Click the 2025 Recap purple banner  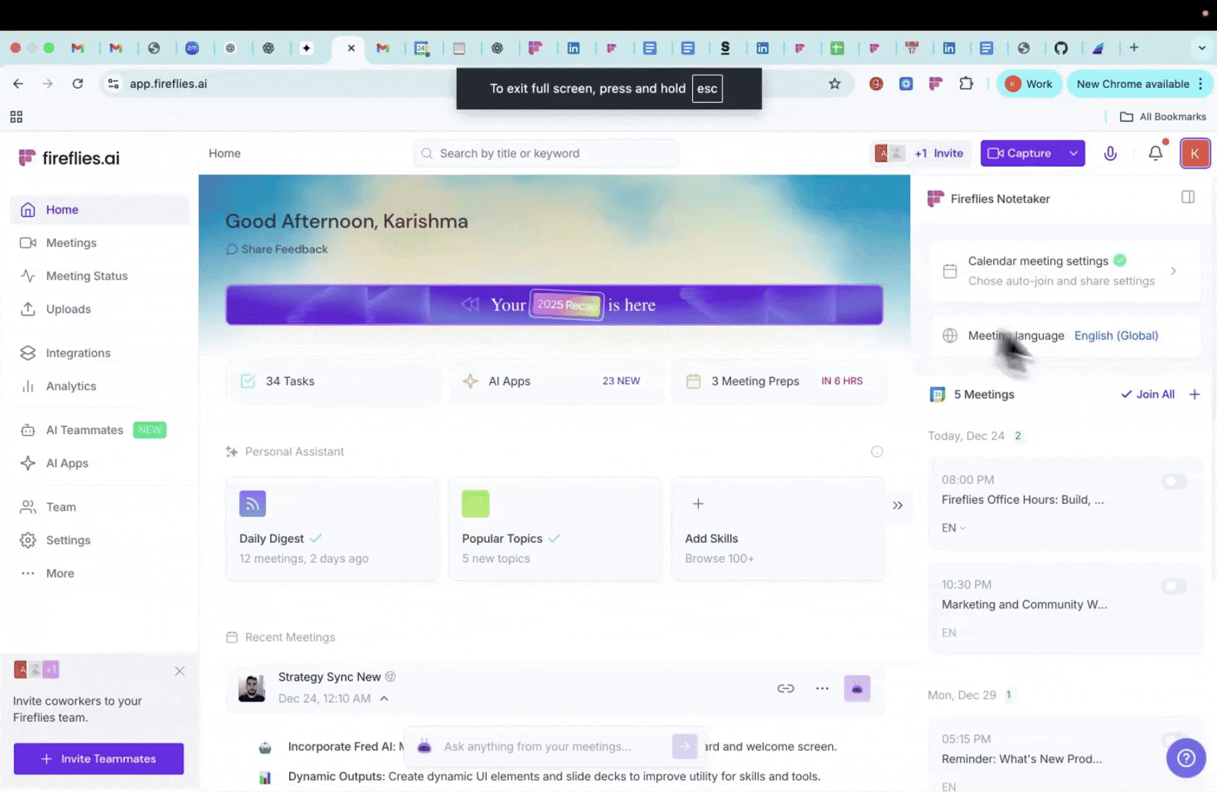[x=554, y=305]
